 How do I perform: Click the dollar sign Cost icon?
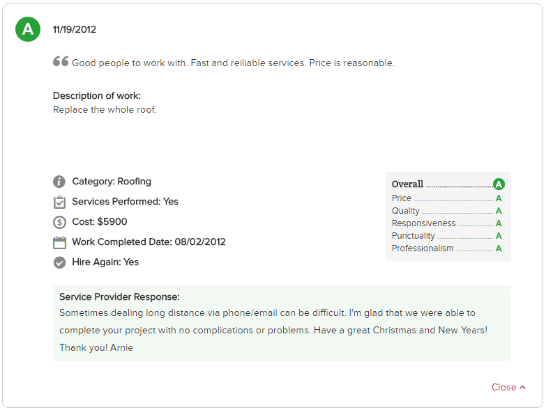pos(59,222)
